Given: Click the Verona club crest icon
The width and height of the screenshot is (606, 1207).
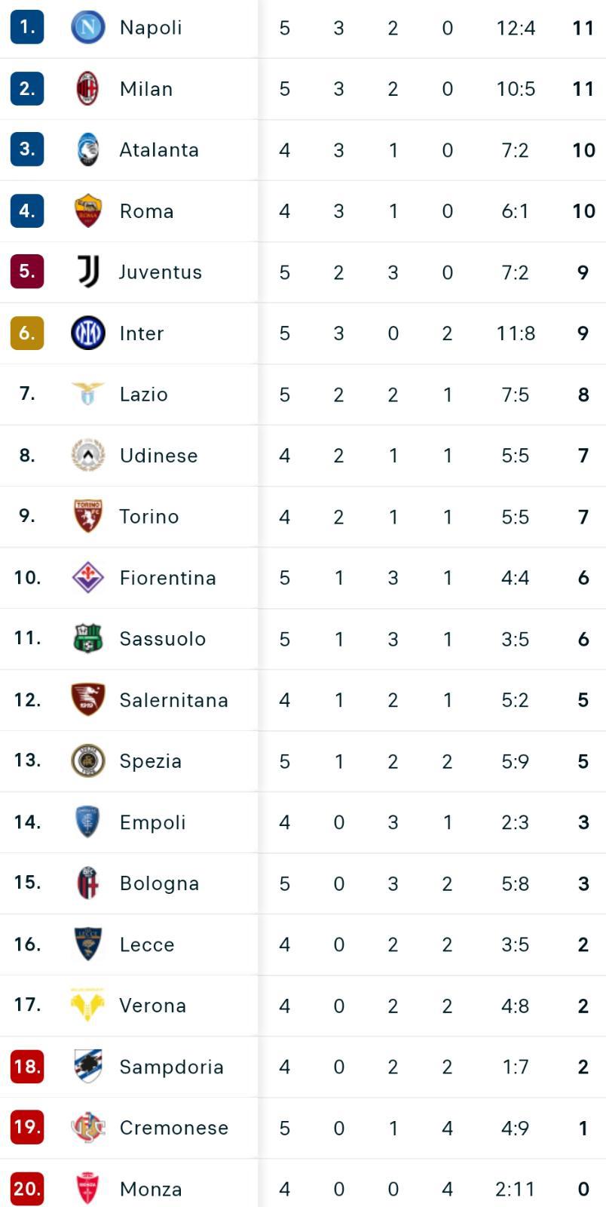Looking at the screenshot, I should point(87,1006).
